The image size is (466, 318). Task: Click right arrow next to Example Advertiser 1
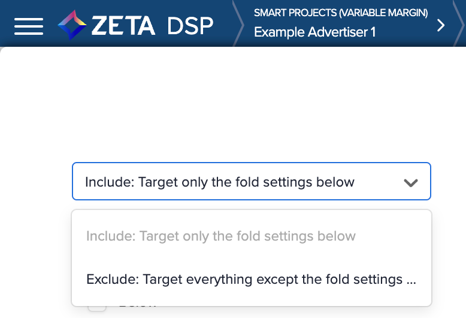click(x=441, y=25)
